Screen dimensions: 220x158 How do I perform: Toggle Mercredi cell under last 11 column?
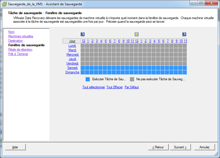point(185,55)
